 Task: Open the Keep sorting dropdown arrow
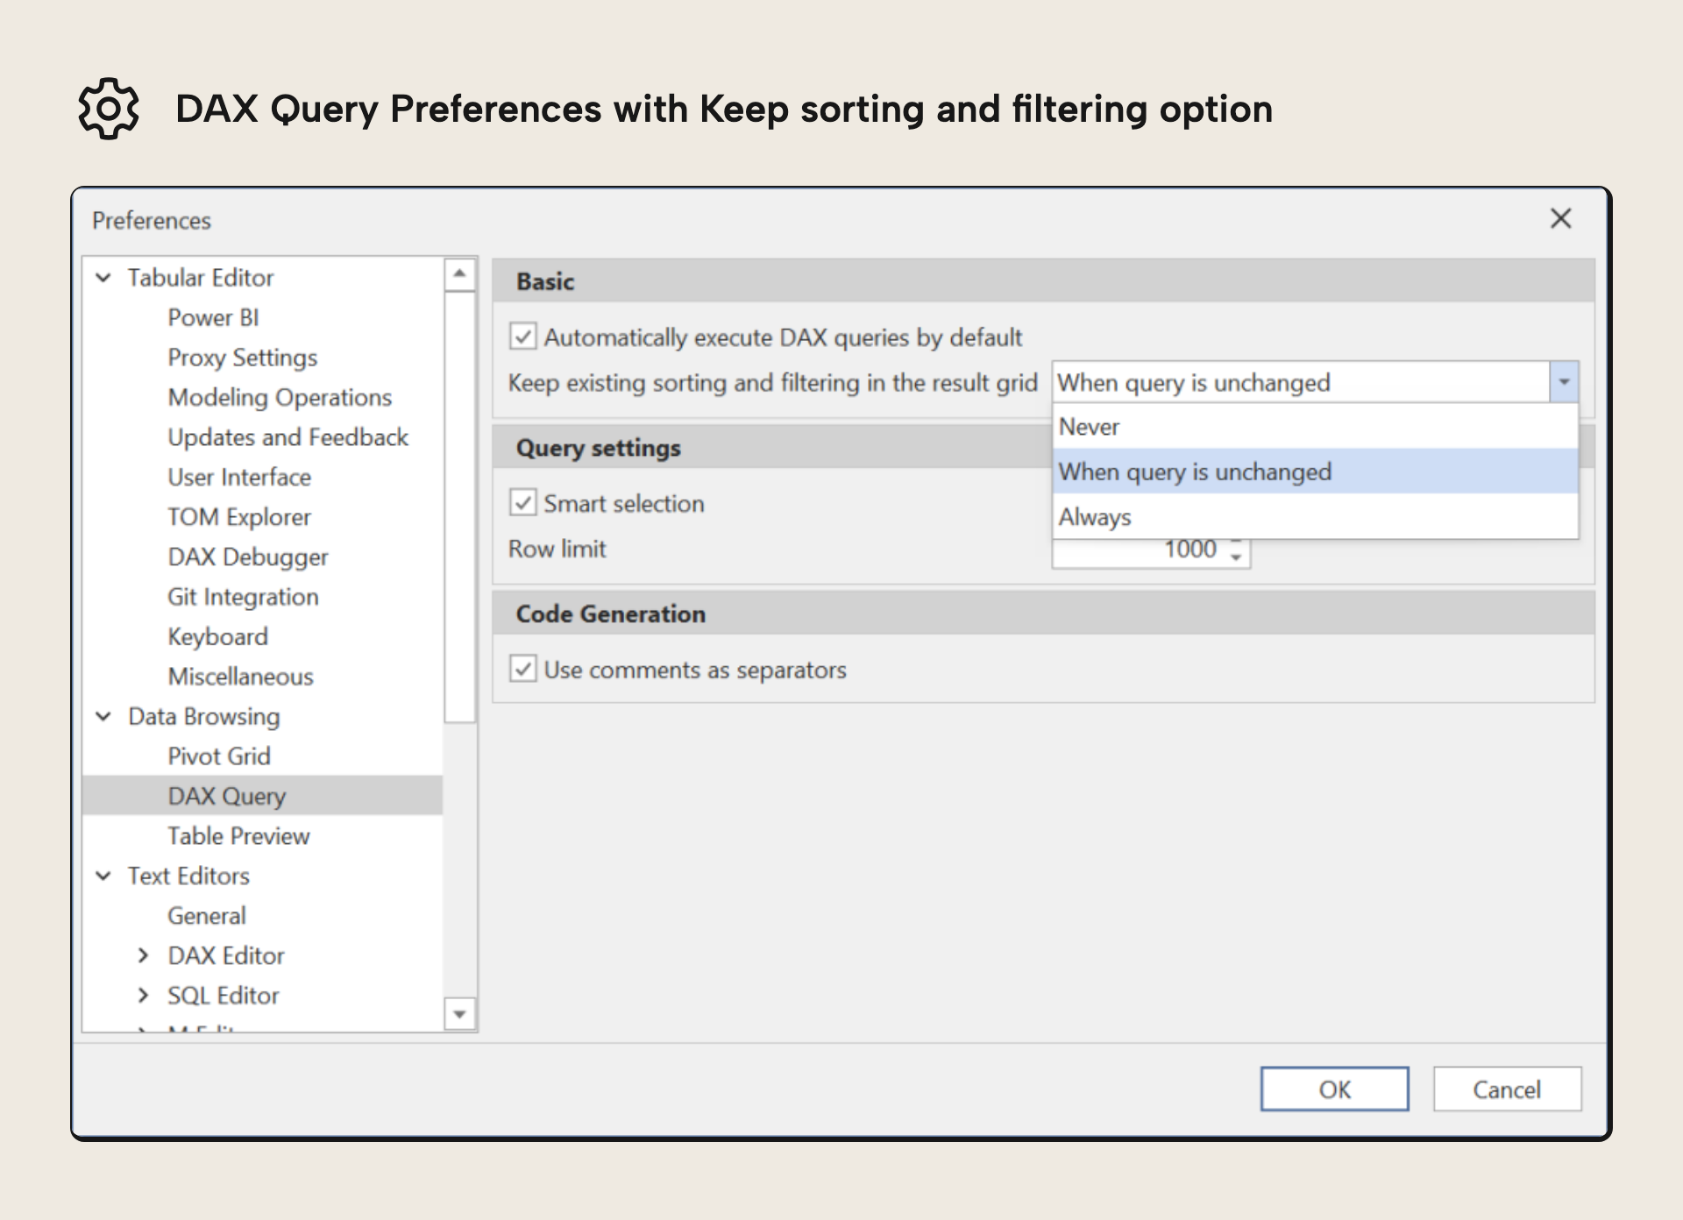pos(1564,382)
